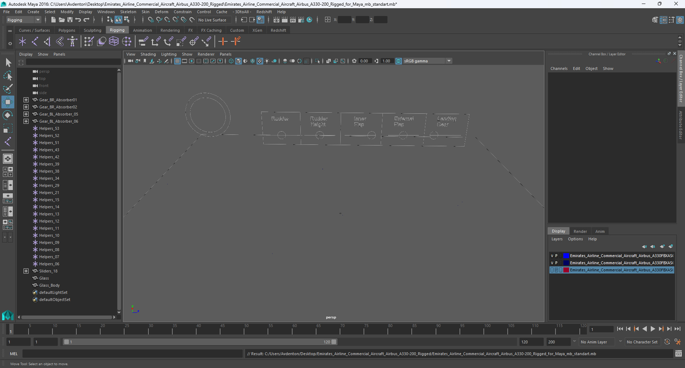
Task: Click the Save Scene floppy icon
Action: pyautogui.click(x=70, y=20)
